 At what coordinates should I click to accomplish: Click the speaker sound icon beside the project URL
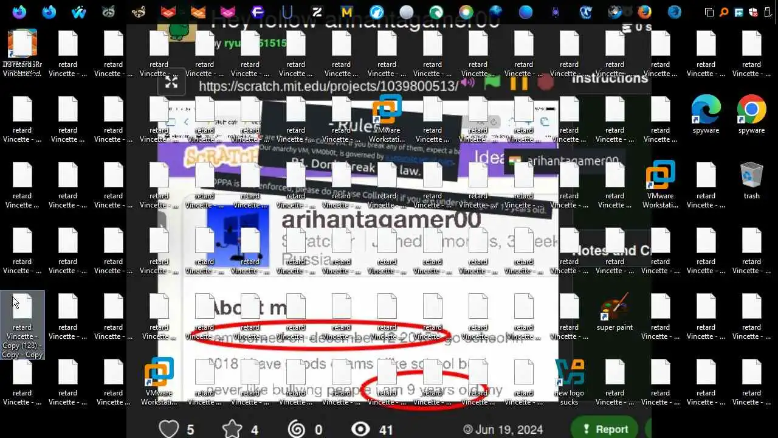coord(467,83)
